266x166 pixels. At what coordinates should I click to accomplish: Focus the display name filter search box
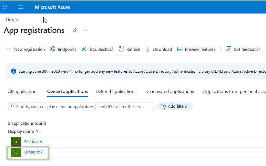tap(81, 106)
